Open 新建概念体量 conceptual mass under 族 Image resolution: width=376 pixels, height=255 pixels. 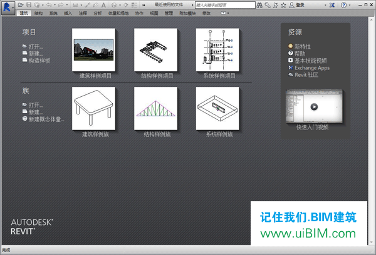pyautogui.click(x=46, y=119)
